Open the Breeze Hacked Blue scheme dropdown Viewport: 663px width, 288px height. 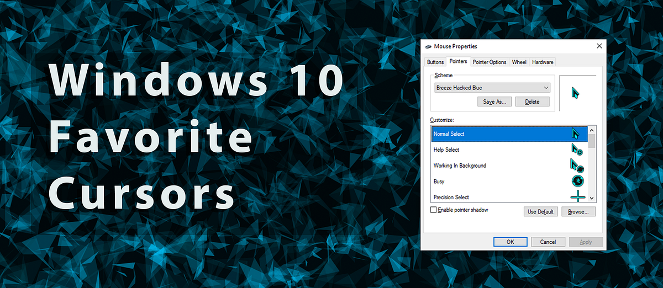point(493,88)
